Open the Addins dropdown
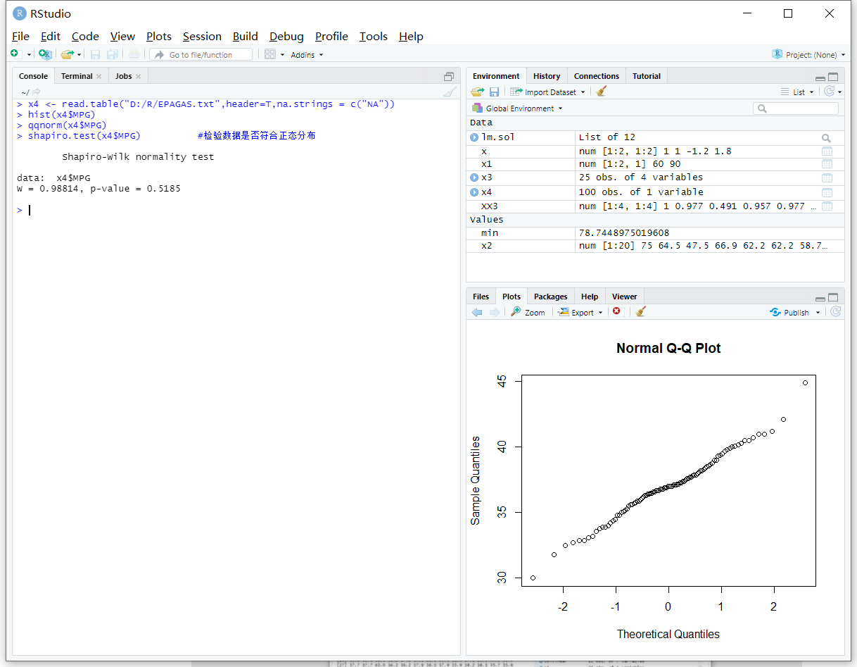857x667 pixels. [x=307, y=54]
